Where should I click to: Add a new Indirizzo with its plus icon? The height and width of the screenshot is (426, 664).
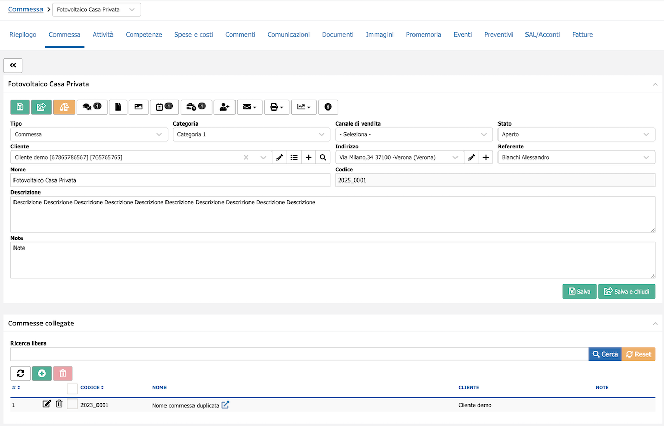coord(486,157)
